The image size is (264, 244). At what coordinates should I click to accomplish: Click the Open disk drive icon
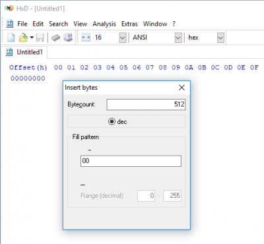(68, 38)
